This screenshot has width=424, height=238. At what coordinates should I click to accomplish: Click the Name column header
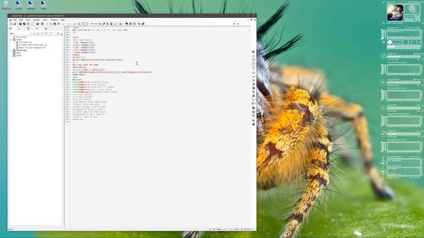click(x=12, y=34)
